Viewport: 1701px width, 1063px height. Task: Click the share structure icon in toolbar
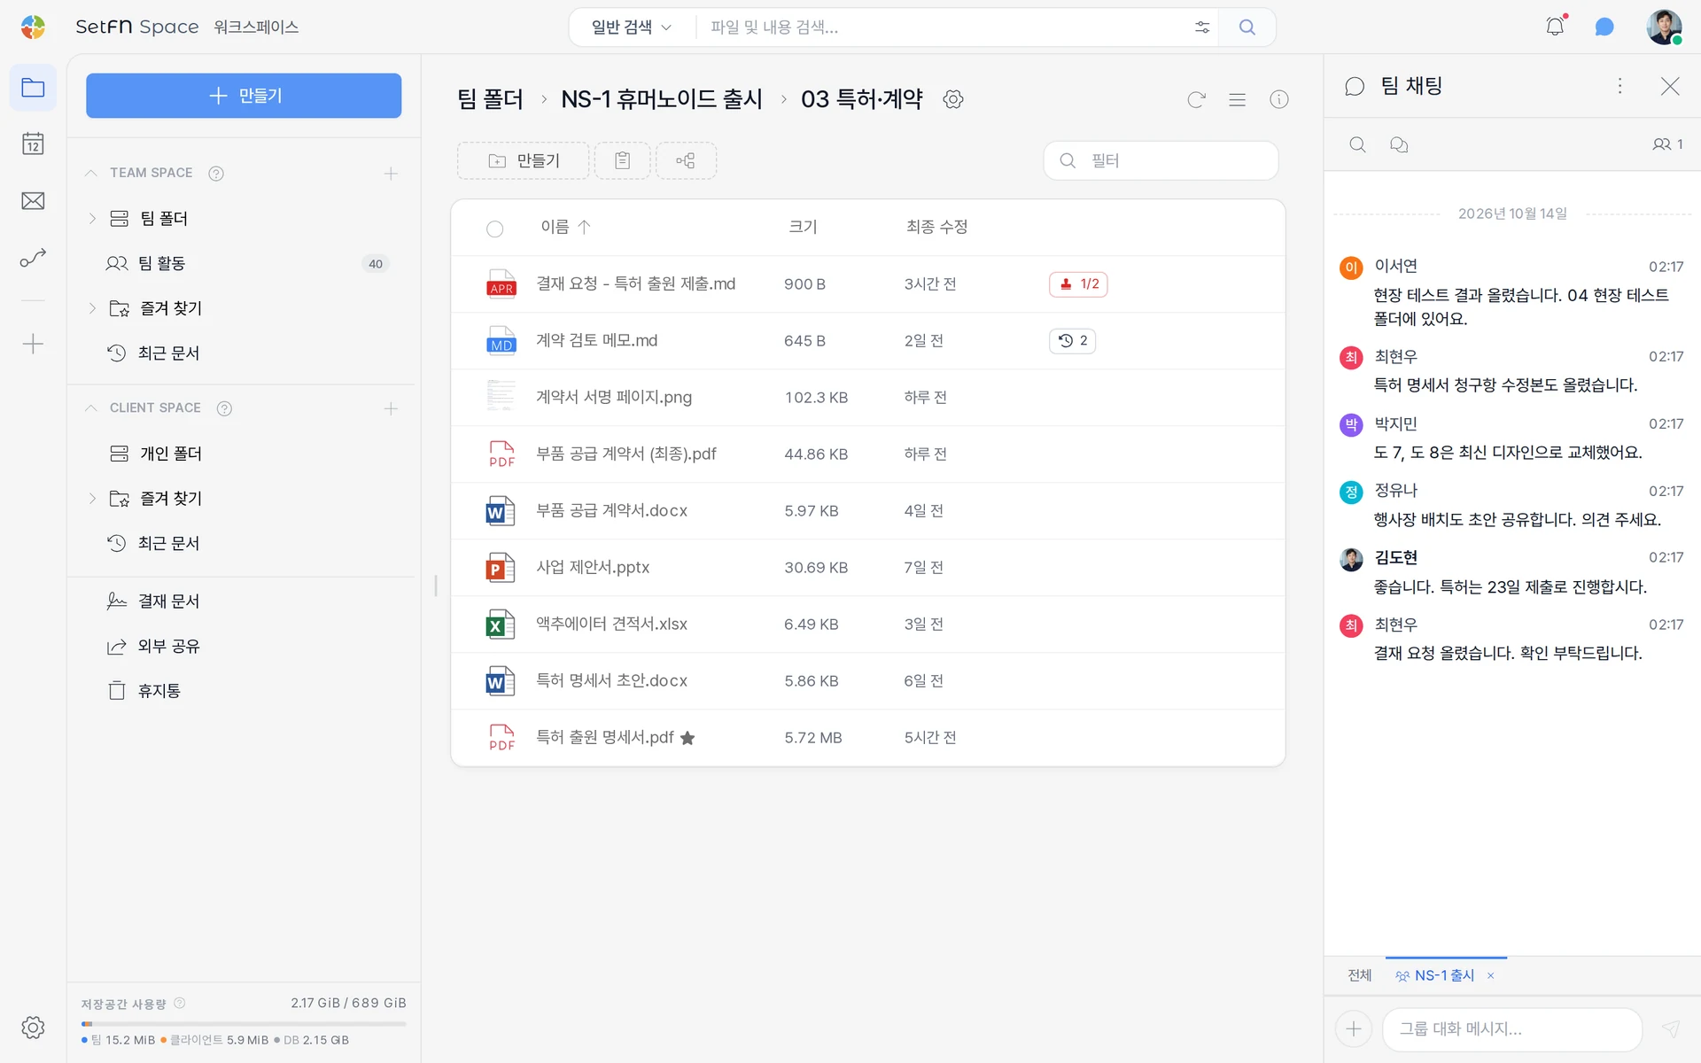click(686, 160)
